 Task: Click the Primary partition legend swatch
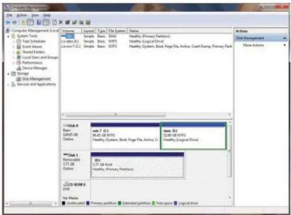88,203
